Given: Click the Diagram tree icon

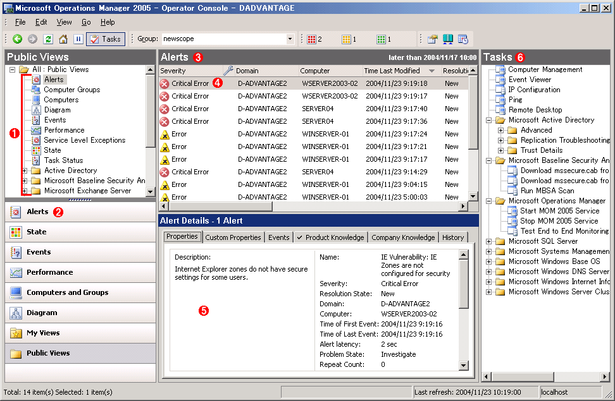Looking at the screenshot, I should pos(36,110).
